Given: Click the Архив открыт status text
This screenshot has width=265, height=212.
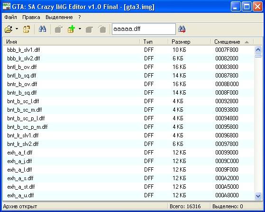Looking at the screenshot, I should point(20,206).
